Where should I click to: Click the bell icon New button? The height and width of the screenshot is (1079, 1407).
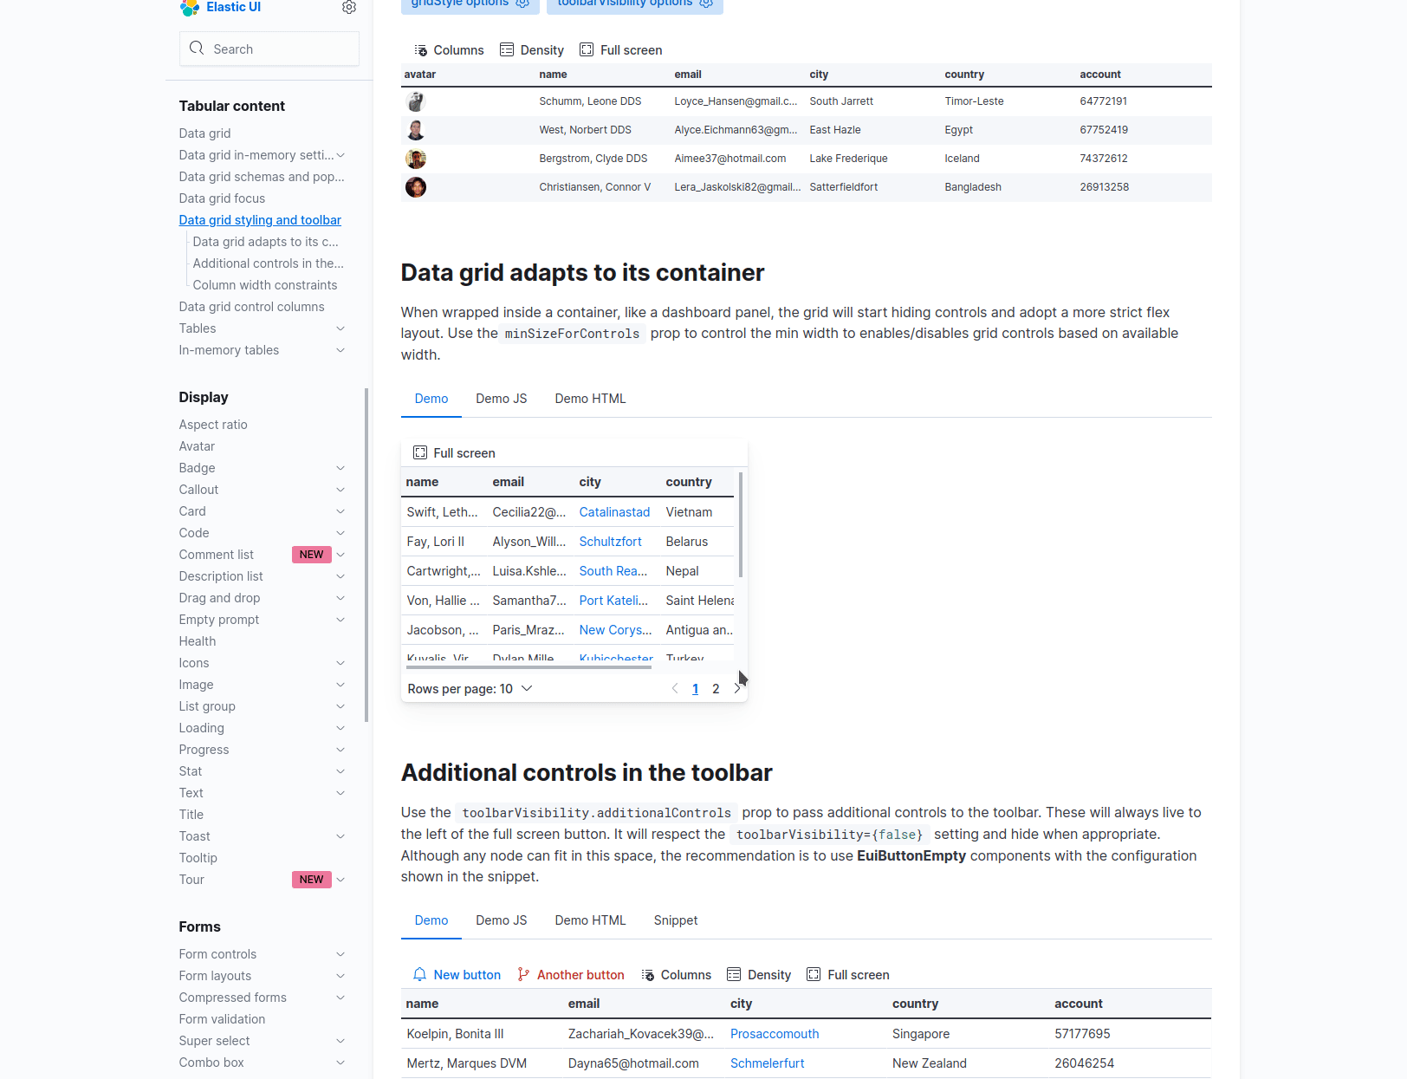pyautogui.click(x=420, y=975)
